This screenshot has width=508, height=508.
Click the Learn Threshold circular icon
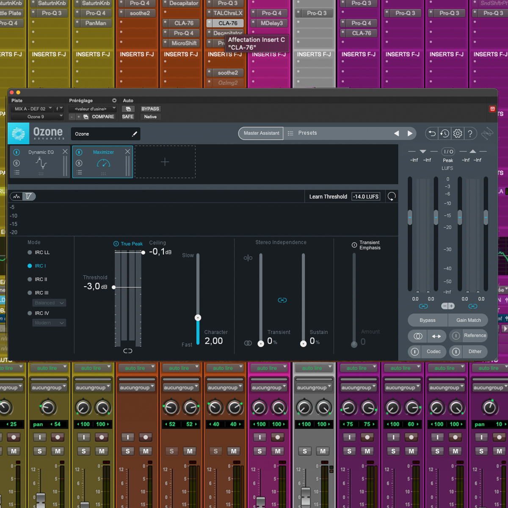392,196
